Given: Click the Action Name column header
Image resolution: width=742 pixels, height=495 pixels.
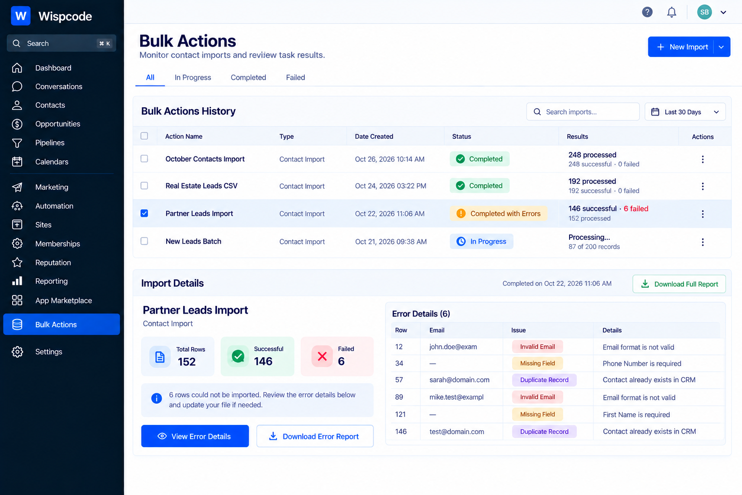Looking at the screenshot, I should pyautogui.click(x=184, y=136).
